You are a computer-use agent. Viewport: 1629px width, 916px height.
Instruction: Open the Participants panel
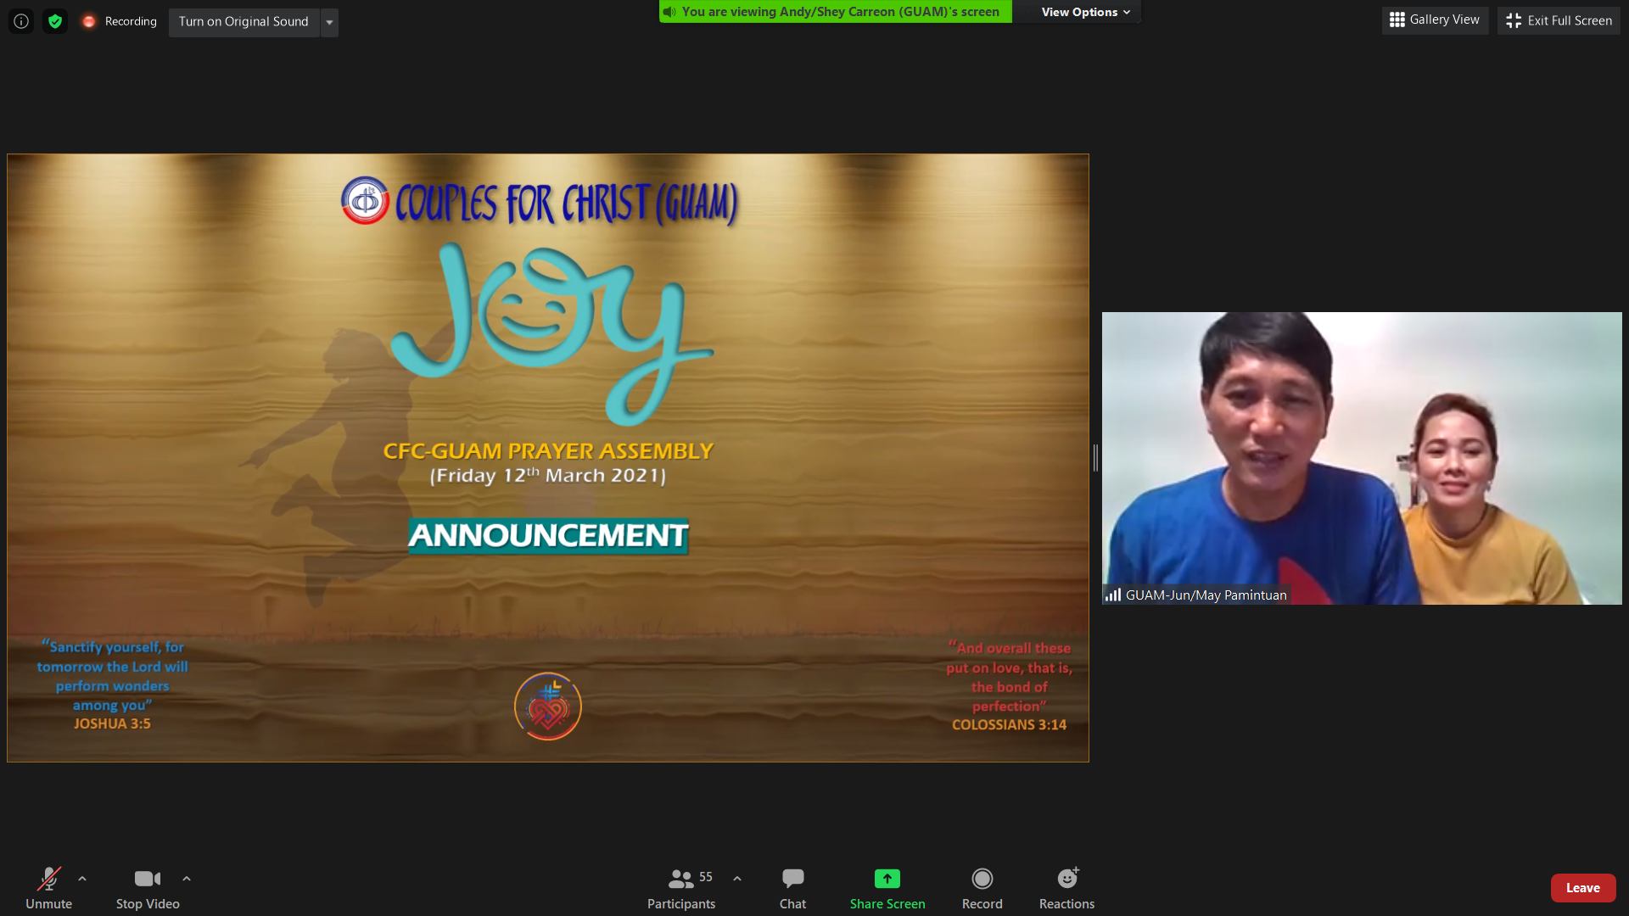(x=681, y=888)
